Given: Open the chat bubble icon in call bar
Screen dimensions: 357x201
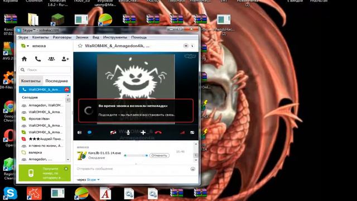Looking at the screenshot, I should pyautogui.click(x=90, y=132).
